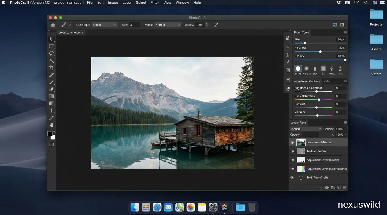387x215 pixels.
Task: Go to the Home screen icon
Action: [53, 25]
